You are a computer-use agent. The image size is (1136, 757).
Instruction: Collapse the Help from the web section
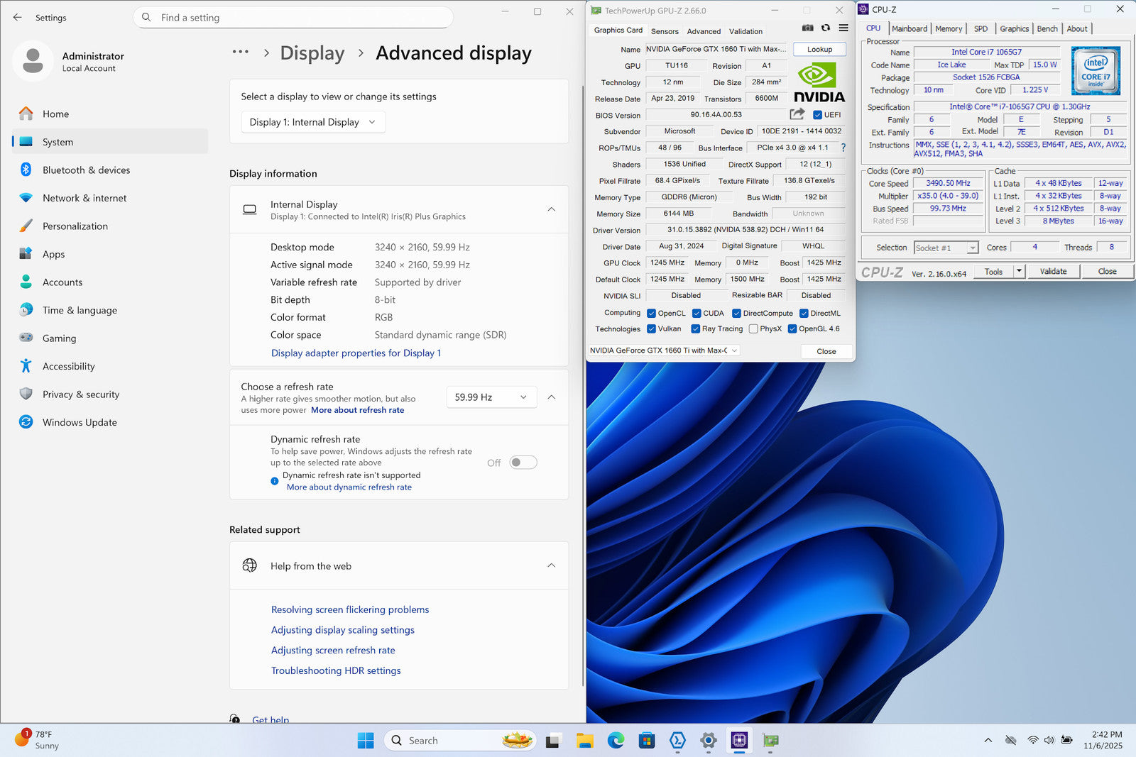point(551,565)
